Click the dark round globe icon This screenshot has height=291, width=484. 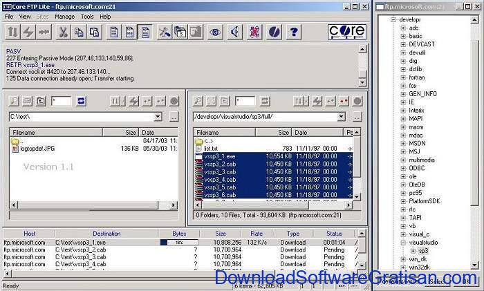click(x=274, y=32)
